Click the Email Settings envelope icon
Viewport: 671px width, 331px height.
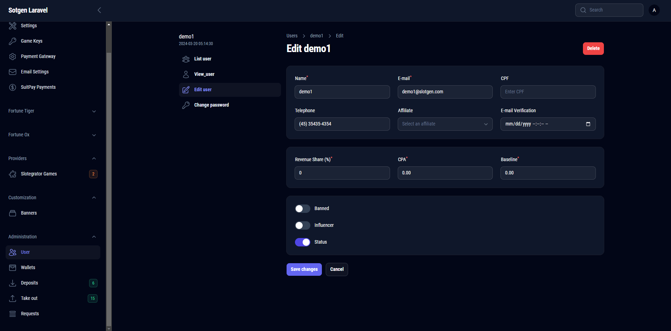[13, 72]
